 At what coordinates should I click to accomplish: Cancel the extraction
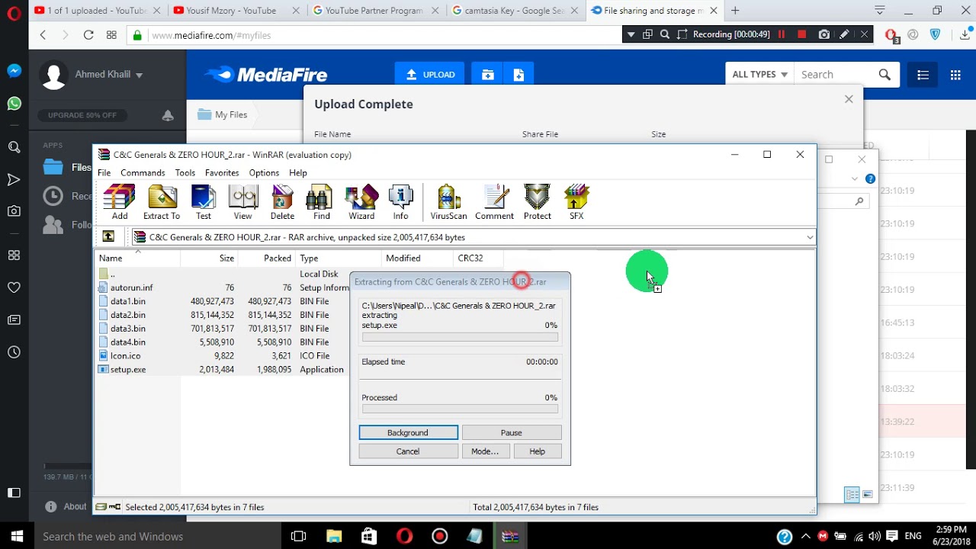point(408,451)
